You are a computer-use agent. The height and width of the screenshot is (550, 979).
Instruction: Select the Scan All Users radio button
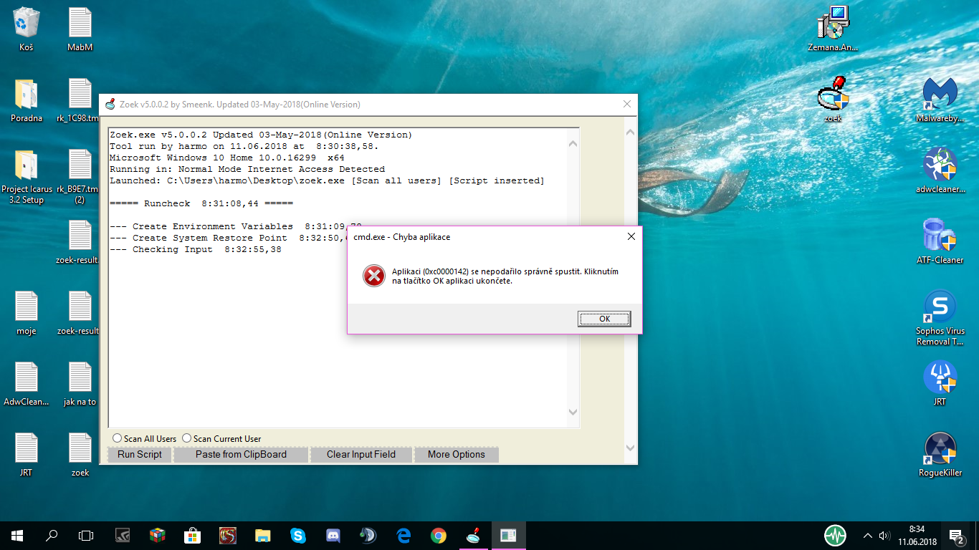tap(118, 438)
